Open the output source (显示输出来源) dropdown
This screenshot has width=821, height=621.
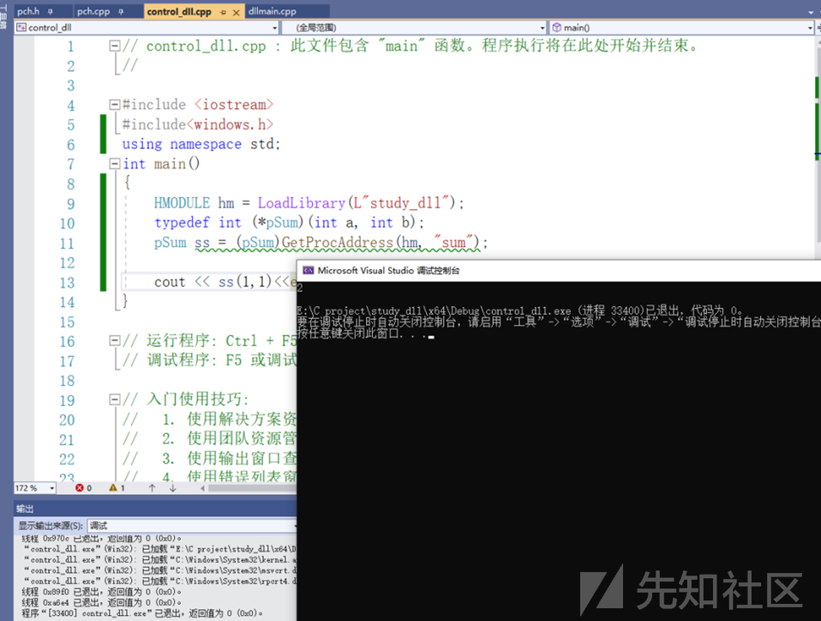(192, 525)
